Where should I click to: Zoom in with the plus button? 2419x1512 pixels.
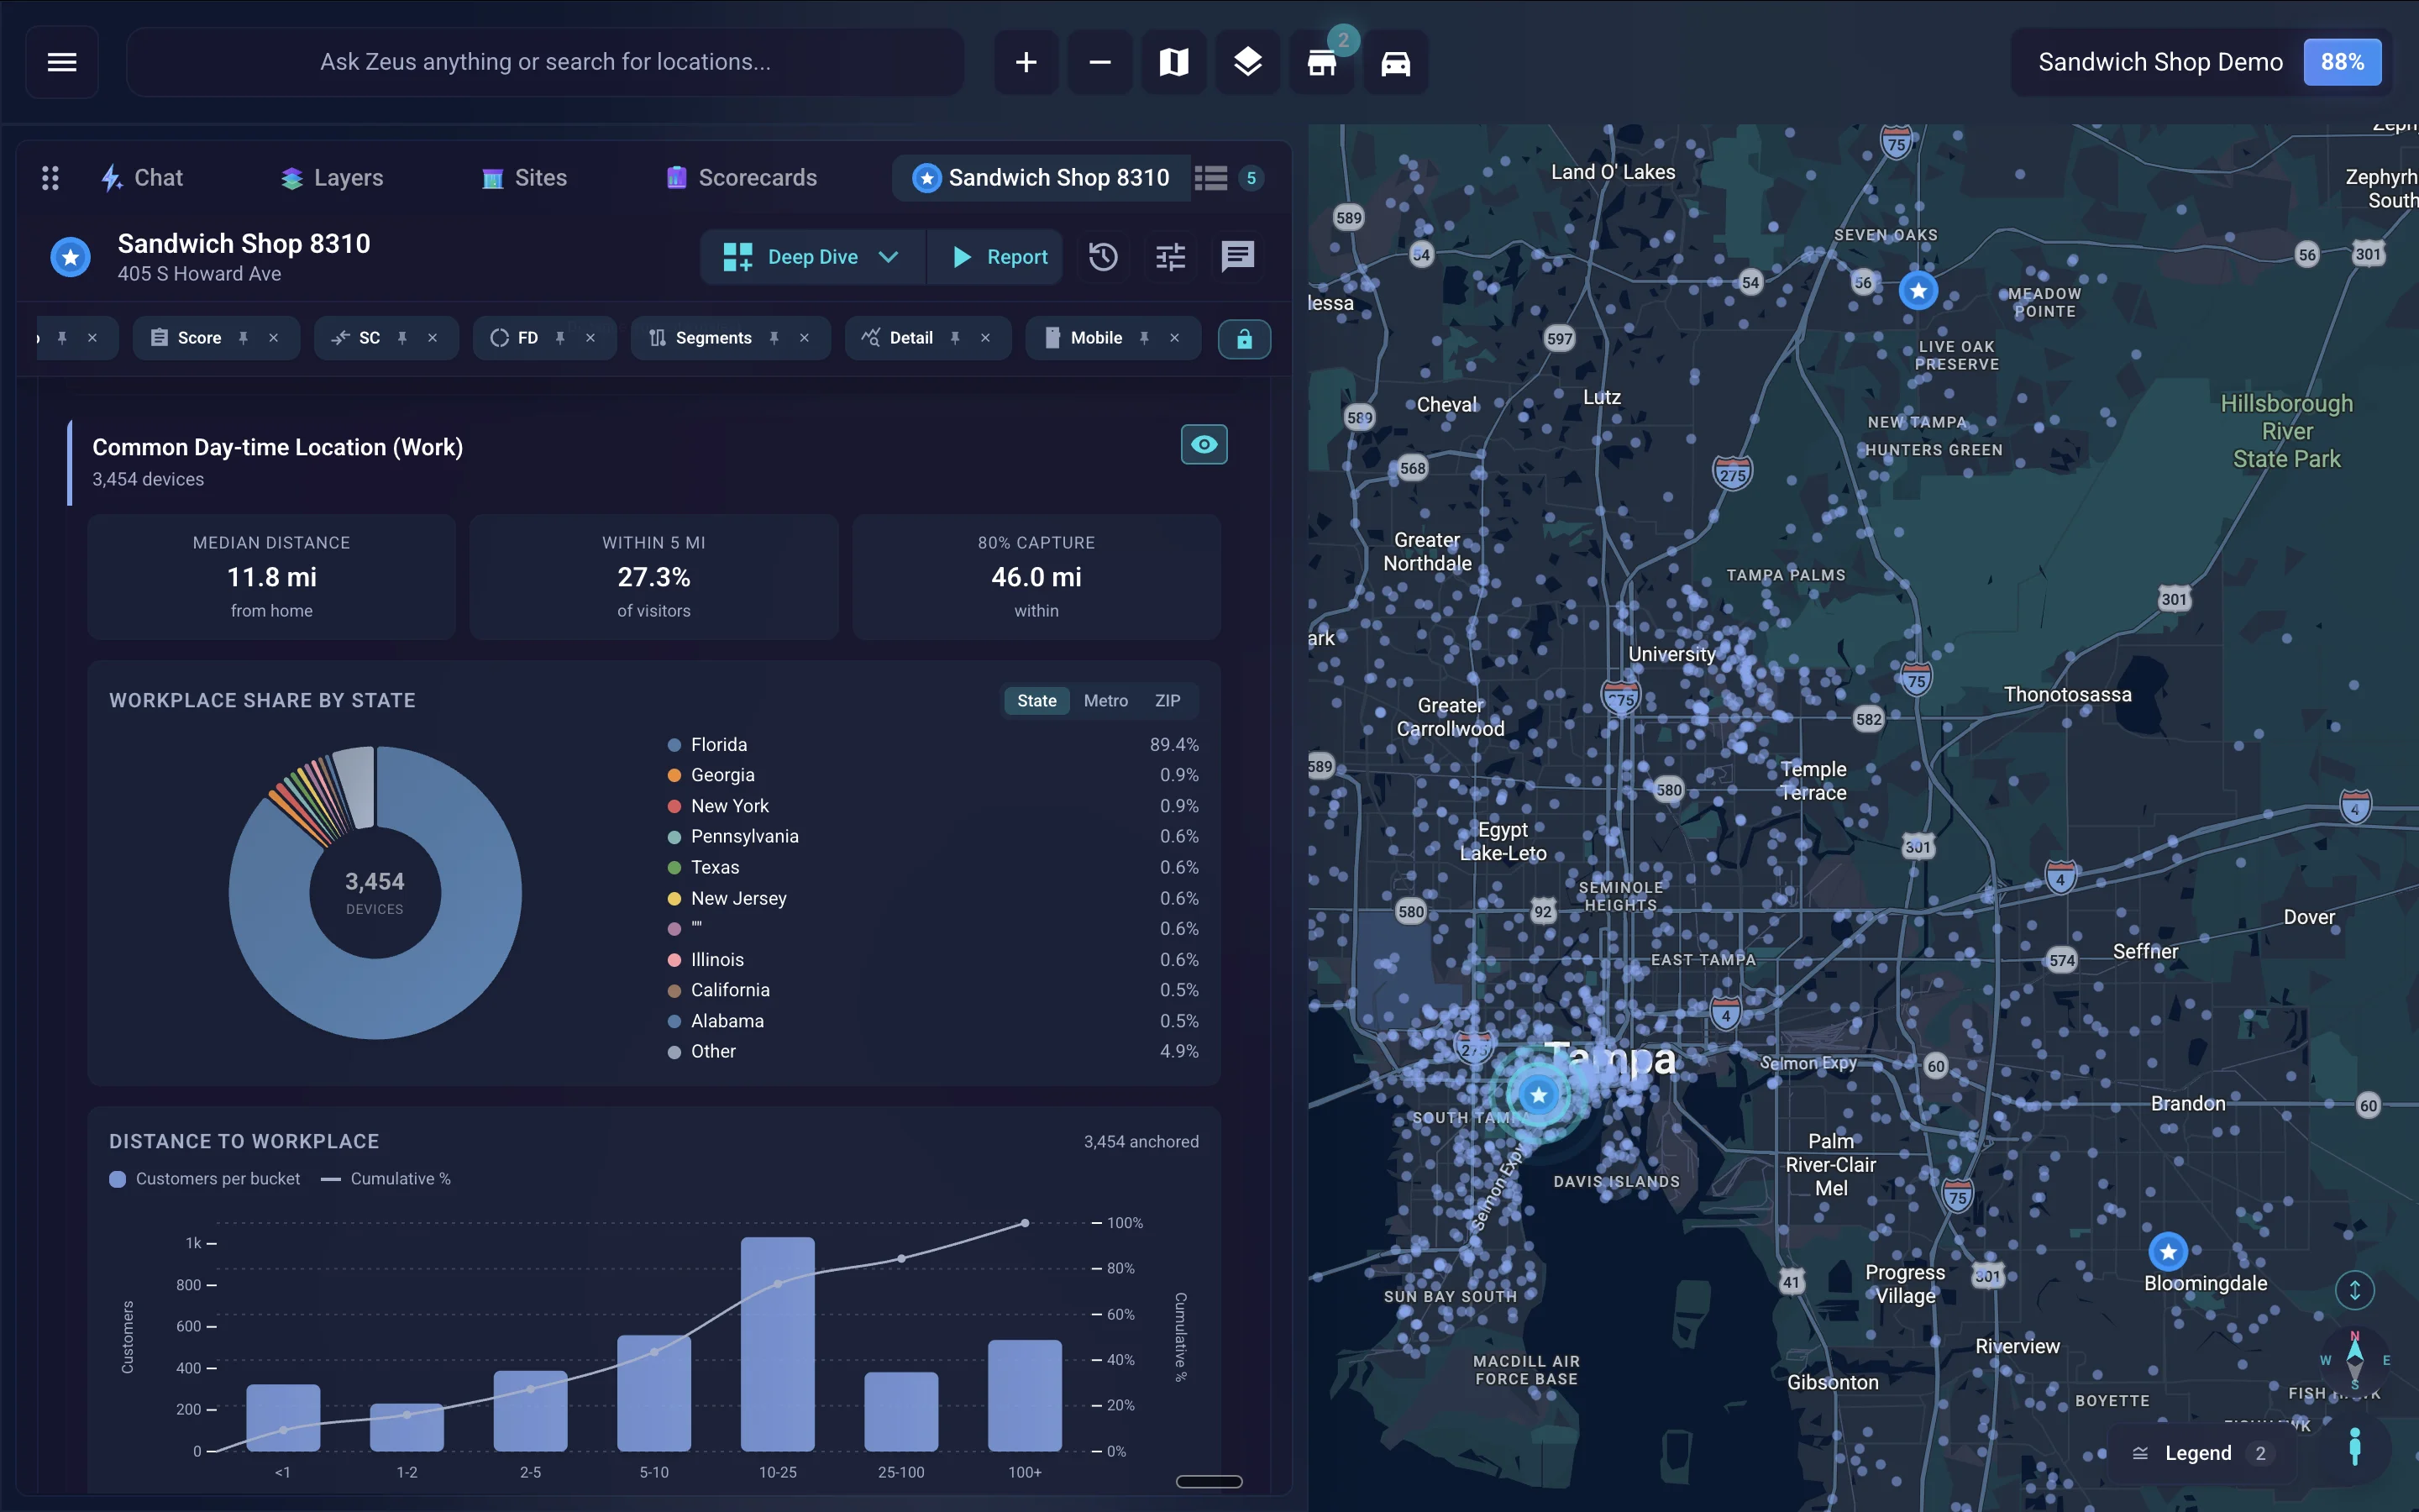1026,62
